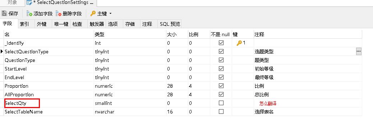Expand the 主键 dropdown arrow

click(110, 14)
